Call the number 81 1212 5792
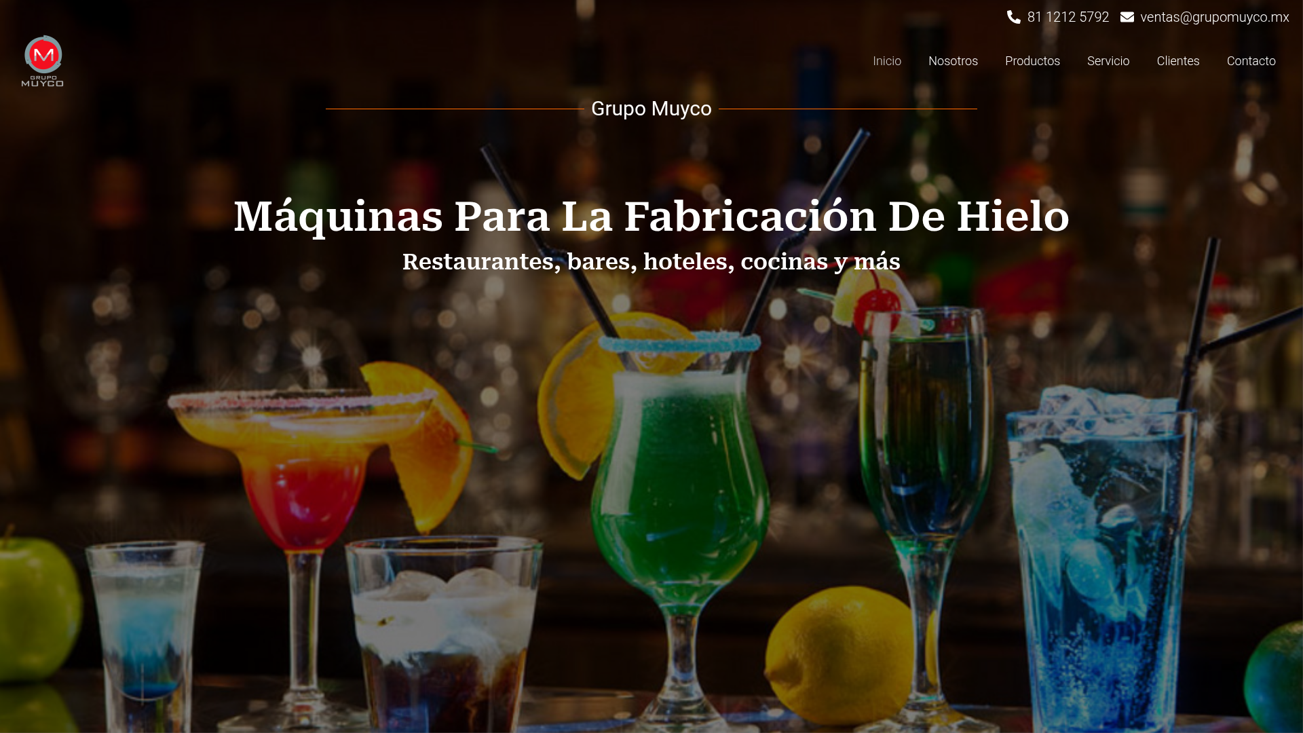Screen dimensions: 1303x733 (1068, 17)
